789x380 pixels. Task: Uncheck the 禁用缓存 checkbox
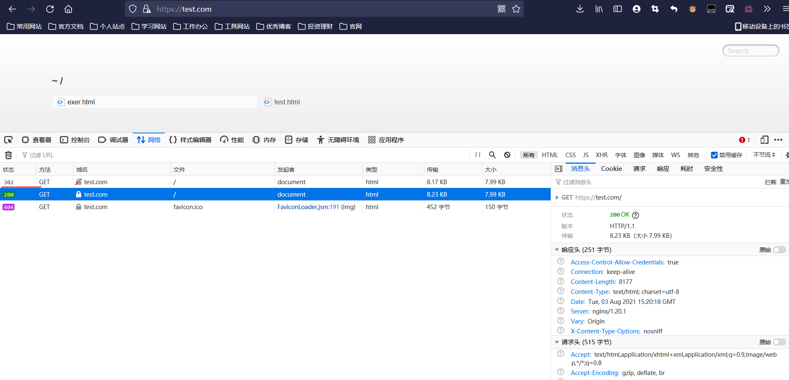(714, 155)
